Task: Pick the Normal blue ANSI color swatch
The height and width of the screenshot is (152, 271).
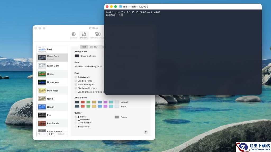Action: coord(100,102)
